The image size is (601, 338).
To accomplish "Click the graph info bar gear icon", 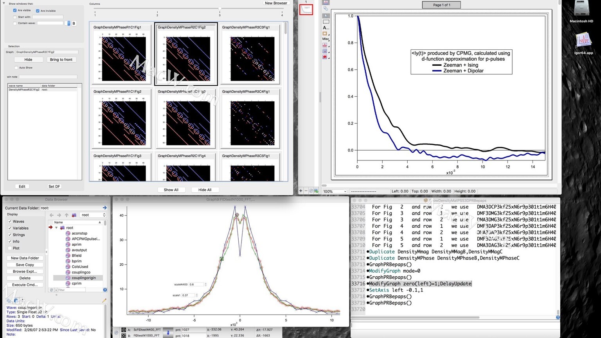I will (116, 333).
